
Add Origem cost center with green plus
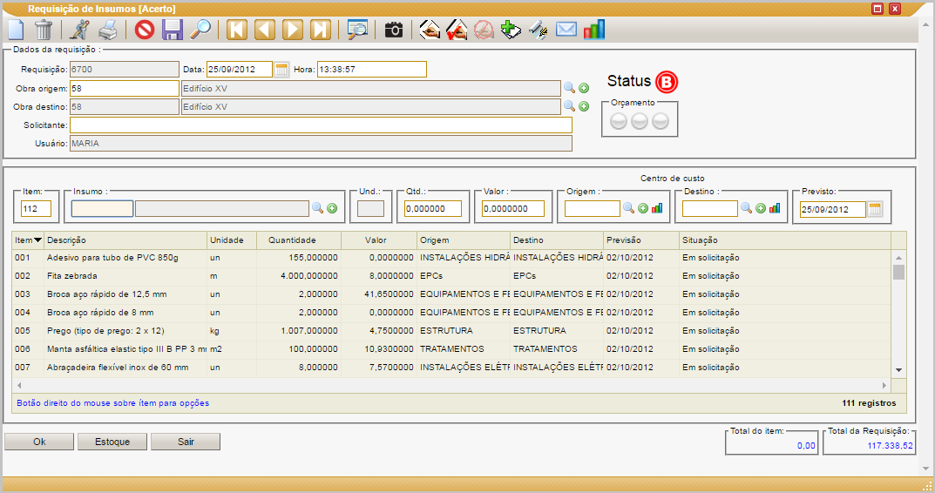tap(643, 208)
